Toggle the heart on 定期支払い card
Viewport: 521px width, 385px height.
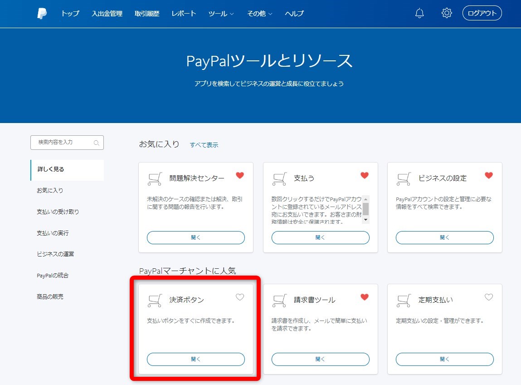click(x=488, y=297)
